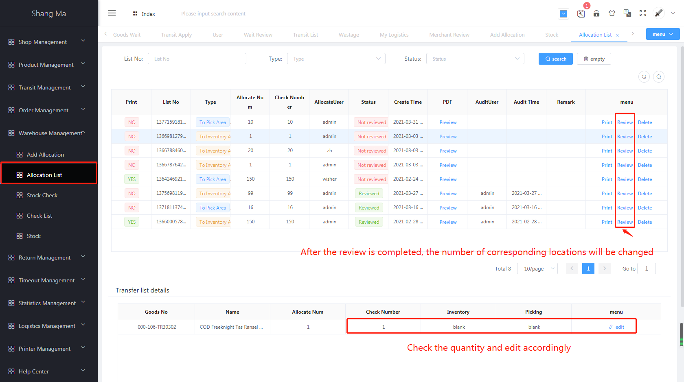Click the Shop Management grid icon
684x382 pixels.
11,42
